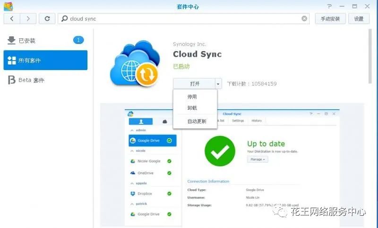Click the 已安装 download icon
The image size is (378, 228).
point(11,40)
